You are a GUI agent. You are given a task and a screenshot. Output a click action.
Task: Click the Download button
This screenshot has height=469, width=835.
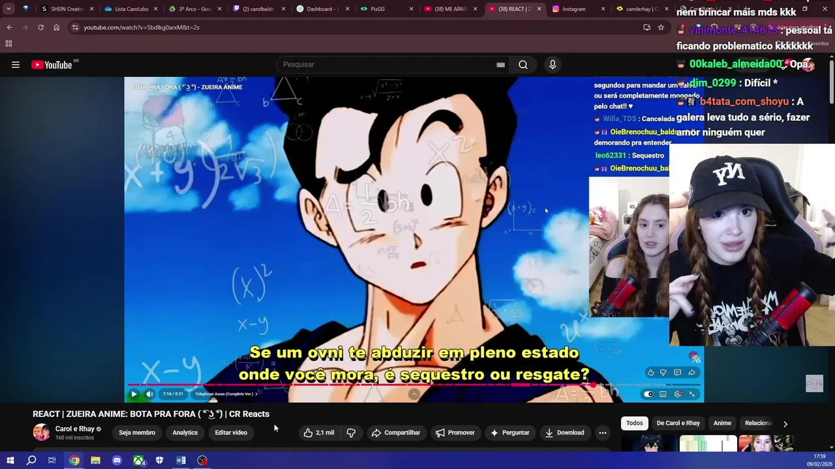[x=564, y=433]
